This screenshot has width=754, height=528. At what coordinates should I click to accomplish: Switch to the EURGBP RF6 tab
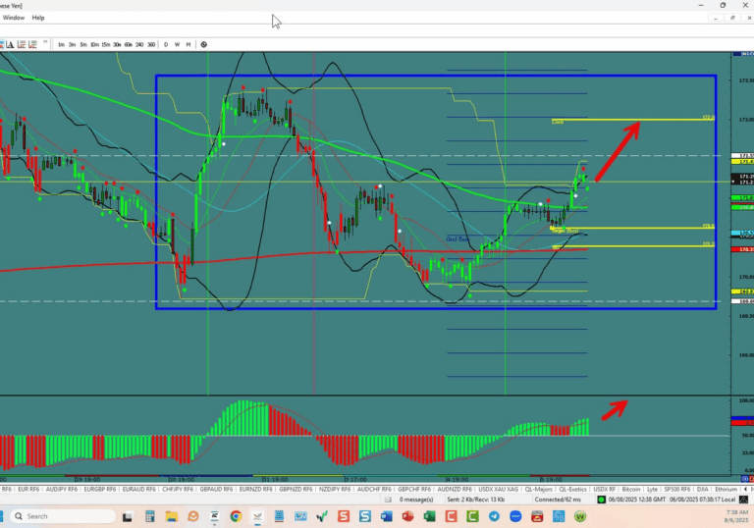pyautogui.click(x=100, y=490)
